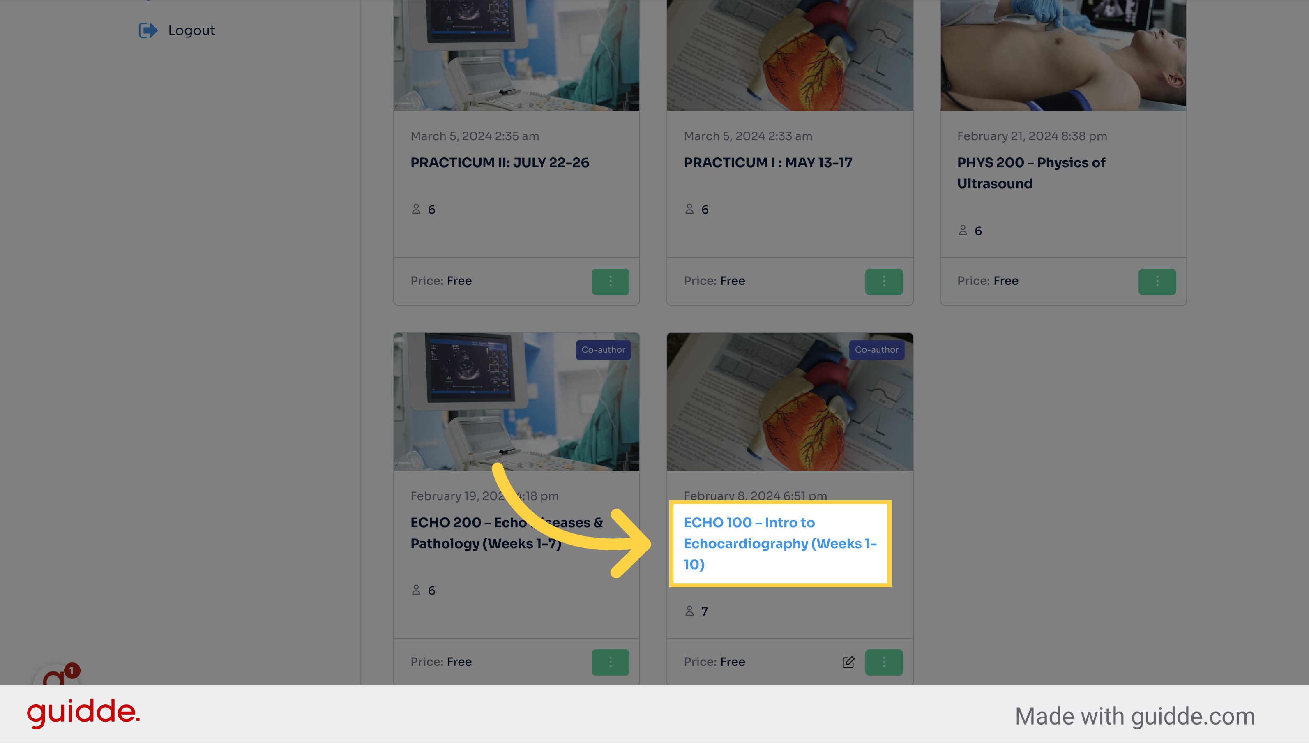Click the three-dot menu on PHYS 200 card
This screenshot has width=1309, height=743.
[1156, 281]
